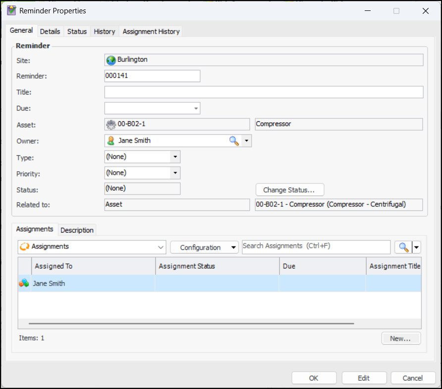Open the Owner dropdown arrow
442x389 pixels.
tap(247, 141)
